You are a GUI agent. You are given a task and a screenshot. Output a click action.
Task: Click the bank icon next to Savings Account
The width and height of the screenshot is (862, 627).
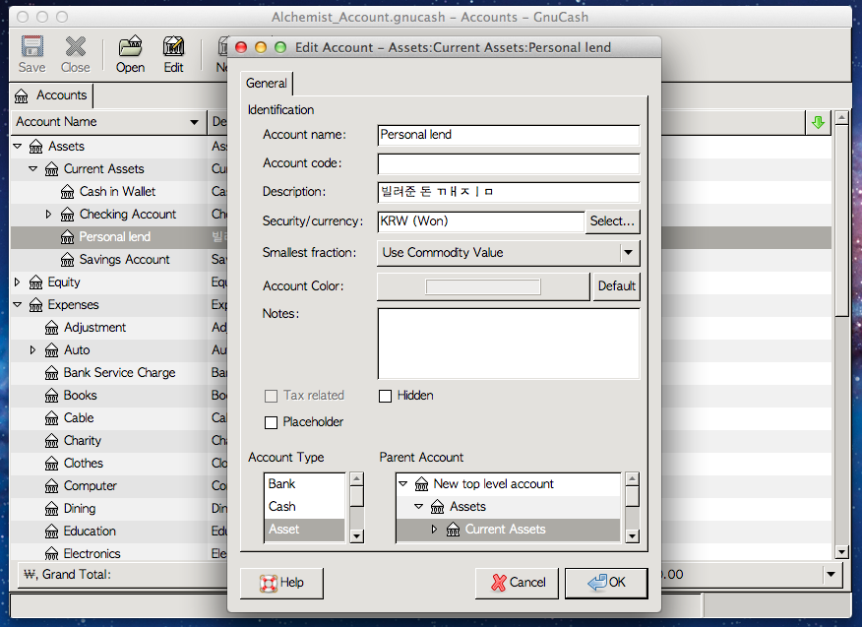tap(68, 260)
